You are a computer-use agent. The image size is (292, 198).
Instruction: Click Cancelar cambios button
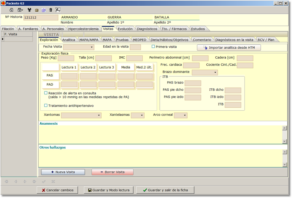pyautogui.click(x=57, y=190)
